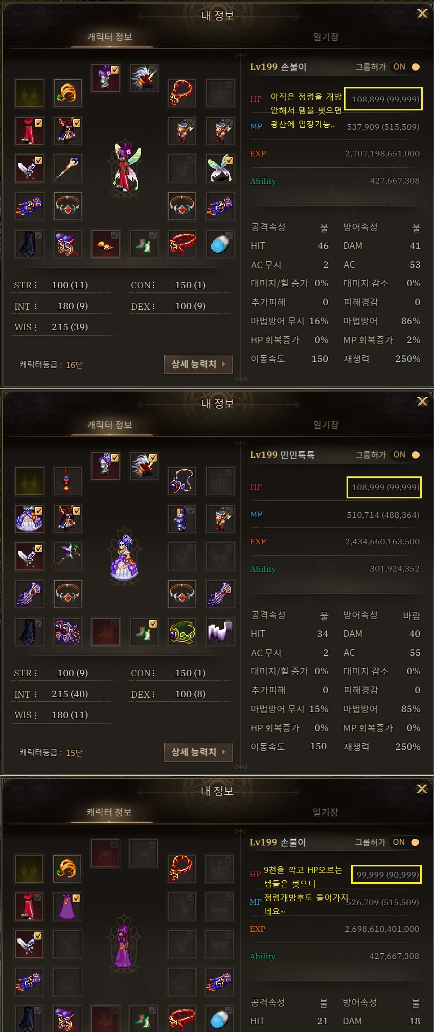Select the red necklace slot in top panel

click(x=182, y=93)
